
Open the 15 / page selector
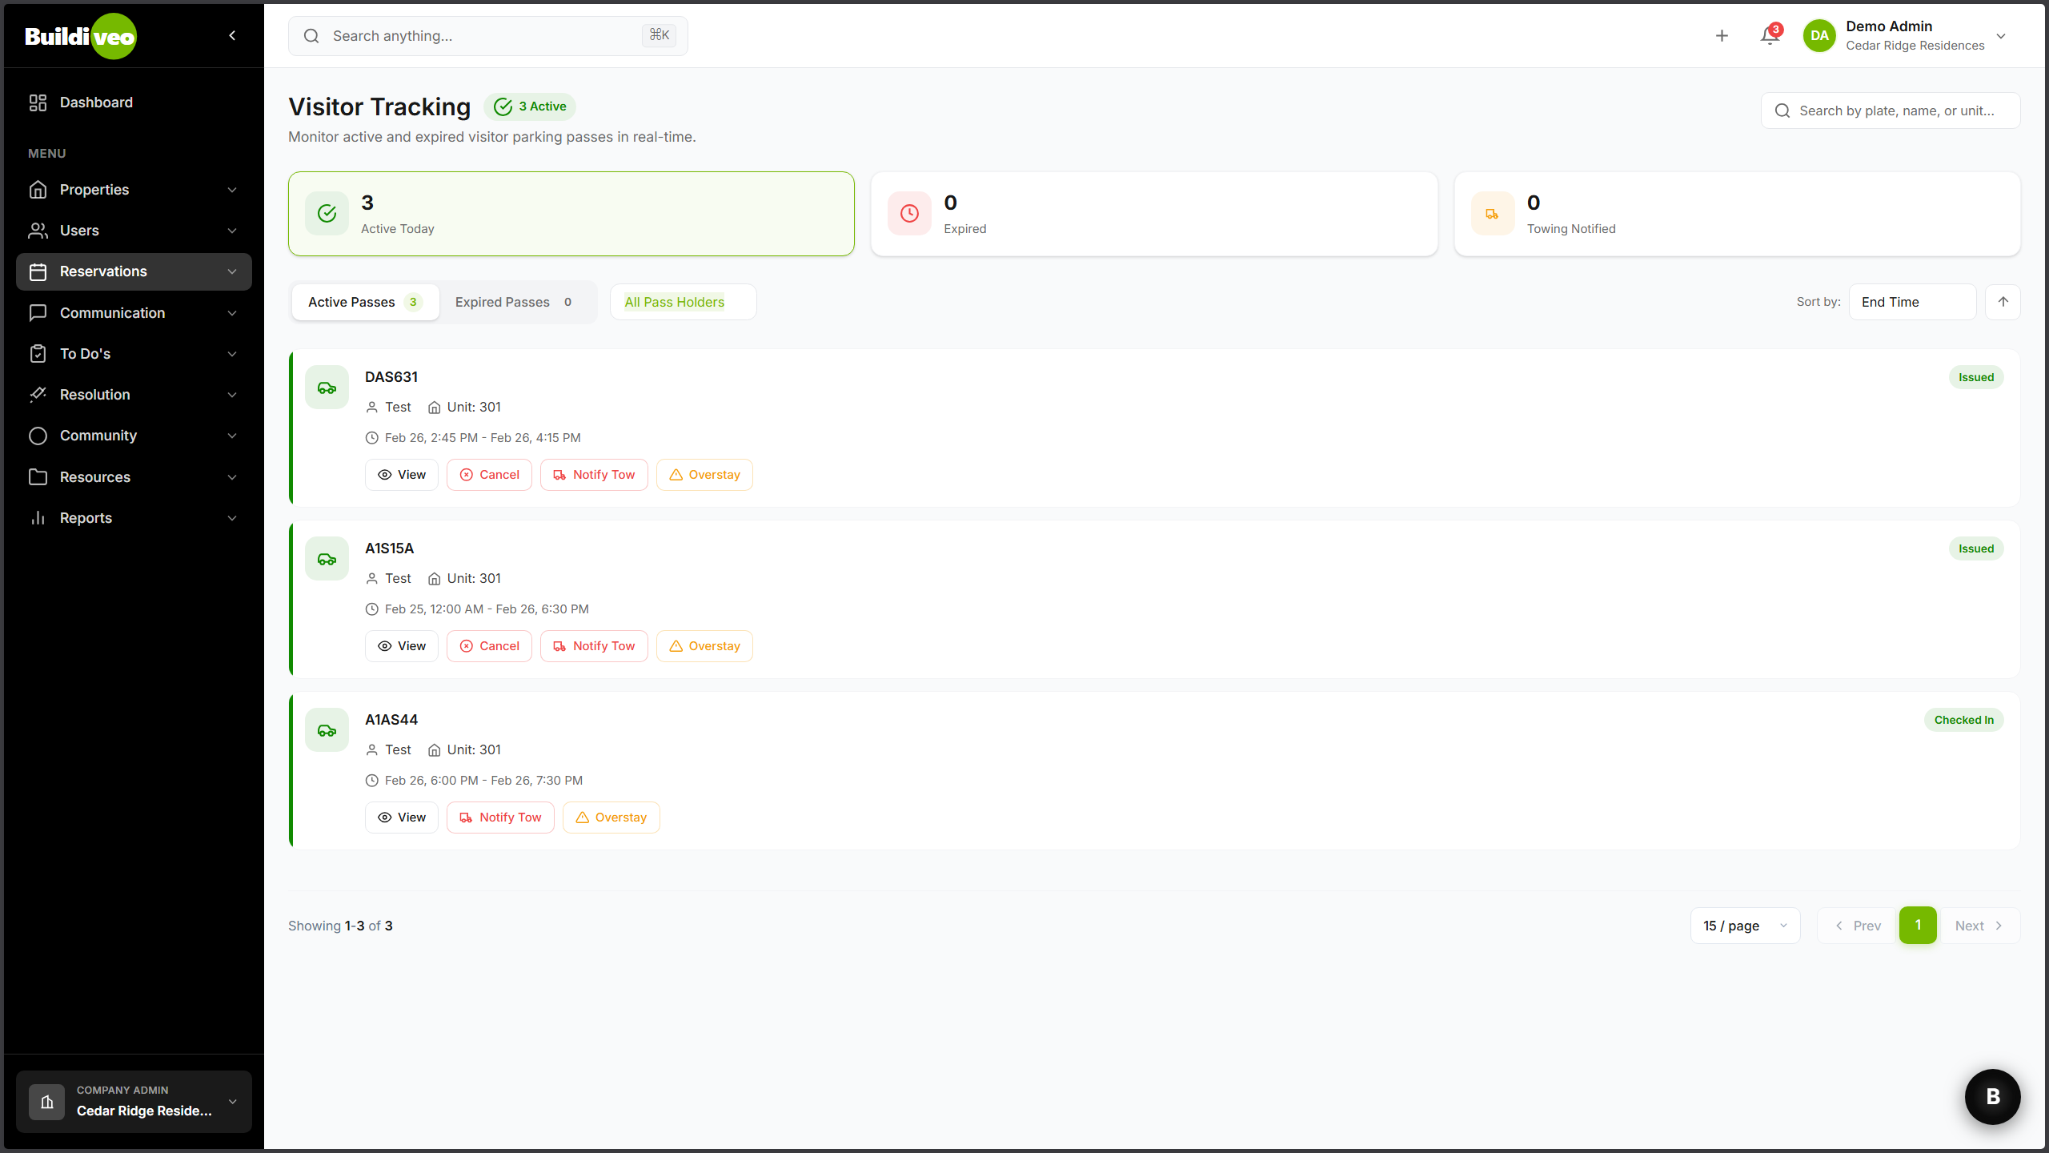point(1745,926)
